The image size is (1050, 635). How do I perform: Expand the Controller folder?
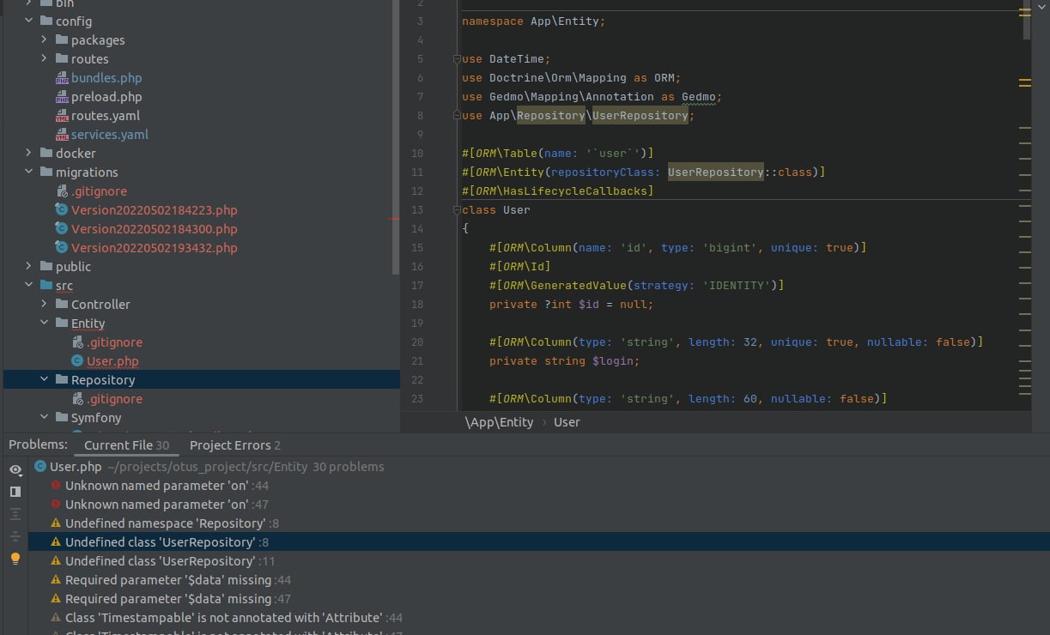(x=44, y=305)
